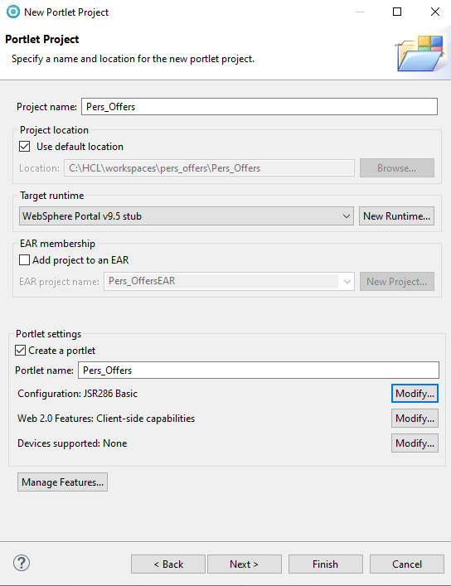
Task: Click Finish to create the project
Action: (325, 564)
